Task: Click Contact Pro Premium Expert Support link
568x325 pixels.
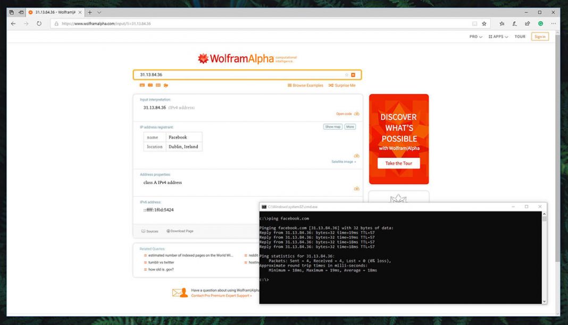Action: 221,296
